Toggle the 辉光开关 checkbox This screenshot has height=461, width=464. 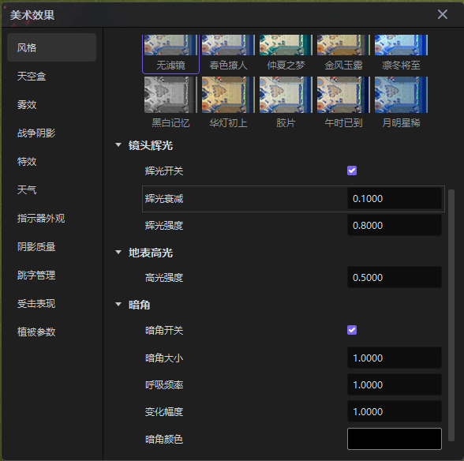point(352,171)
